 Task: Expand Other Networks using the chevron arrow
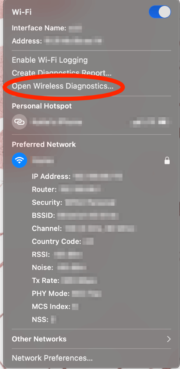click(x=169, y=339)
